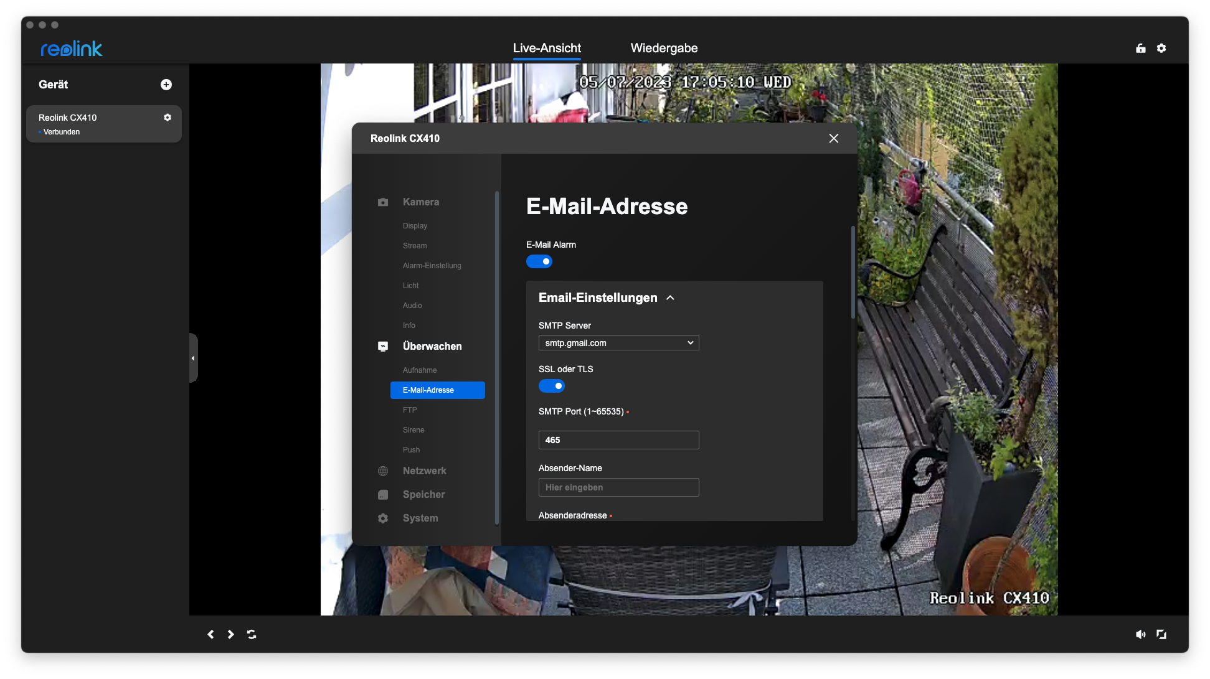Open Reolink CX410 device settings gear
The width and height of the screenshot is (1210, 679).
click(168, 118)
